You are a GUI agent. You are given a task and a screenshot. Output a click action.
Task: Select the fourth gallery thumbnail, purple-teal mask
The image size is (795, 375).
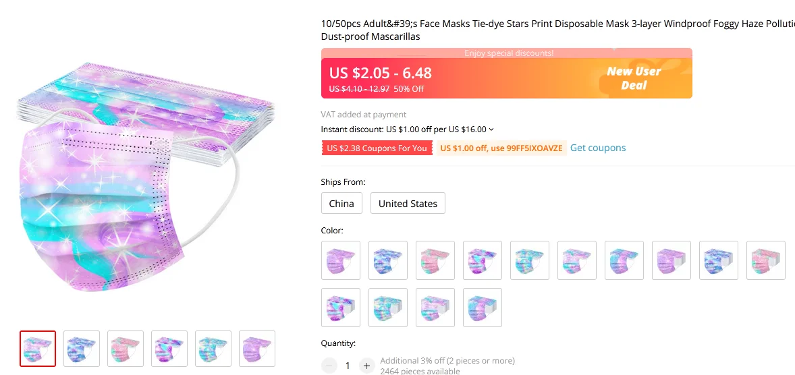[x=169, y=349]
